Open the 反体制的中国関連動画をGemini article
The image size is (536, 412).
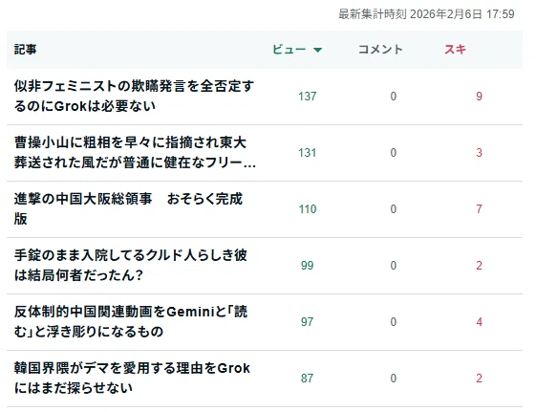point(131,322)
